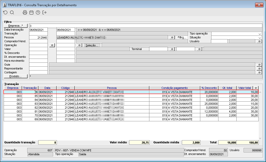266x162 pixels.
Task: Click the Operação range arrow button
Action: tap(52, 45)
